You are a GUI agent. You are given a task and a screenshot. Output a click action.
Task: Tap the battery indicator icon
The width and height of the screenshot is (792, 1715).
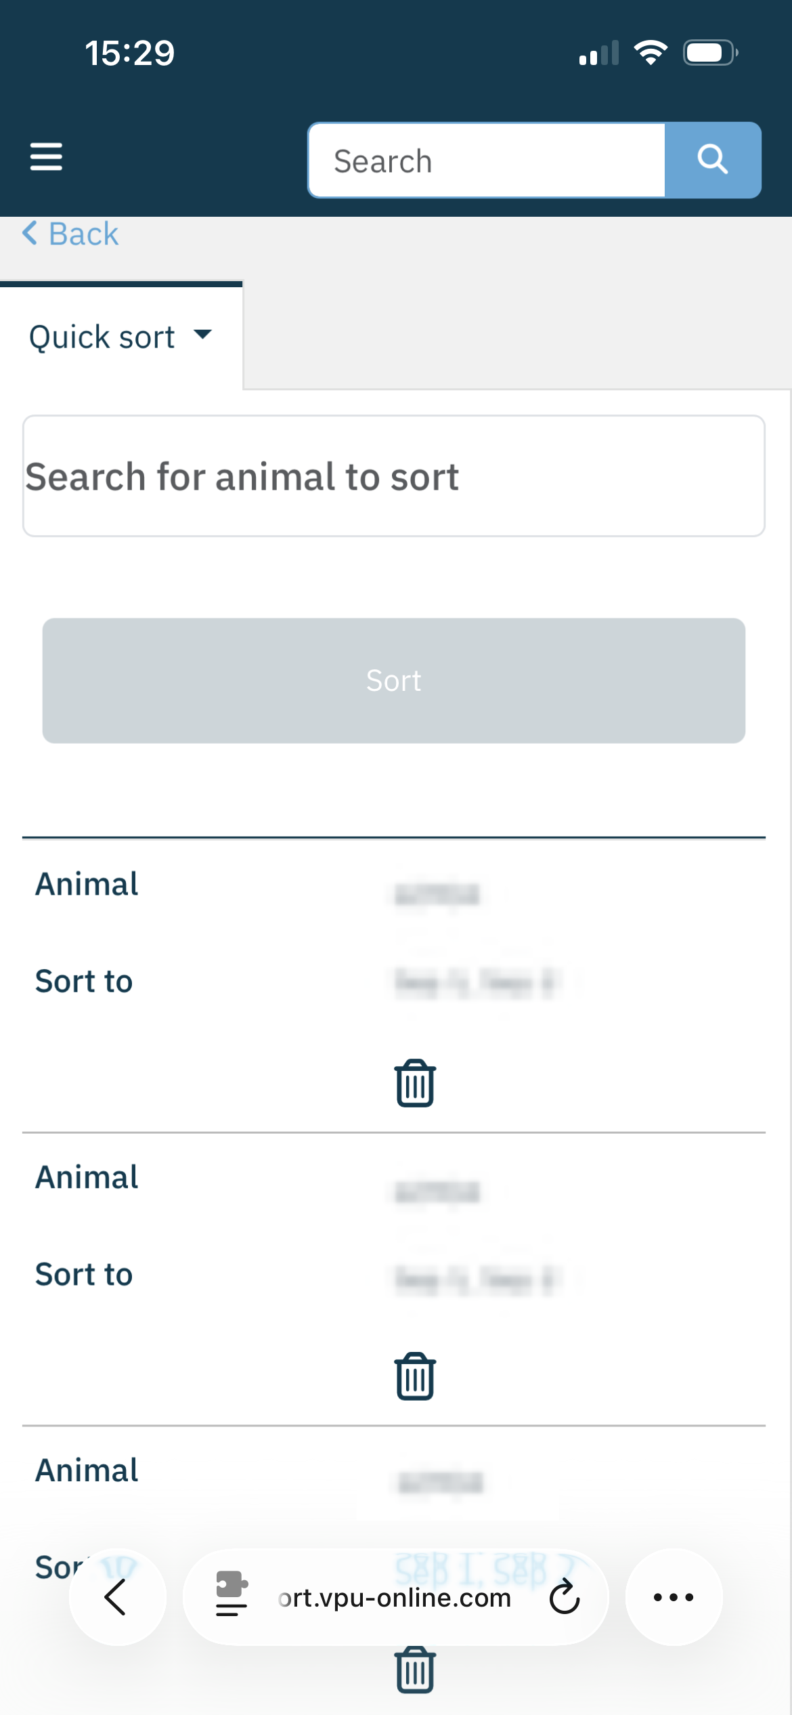point(709,53)
